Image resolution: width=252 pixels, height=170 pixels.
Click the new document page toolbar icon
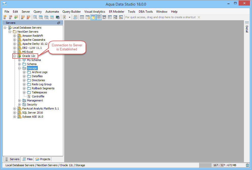pyautogui.click(x=64, y=17)
